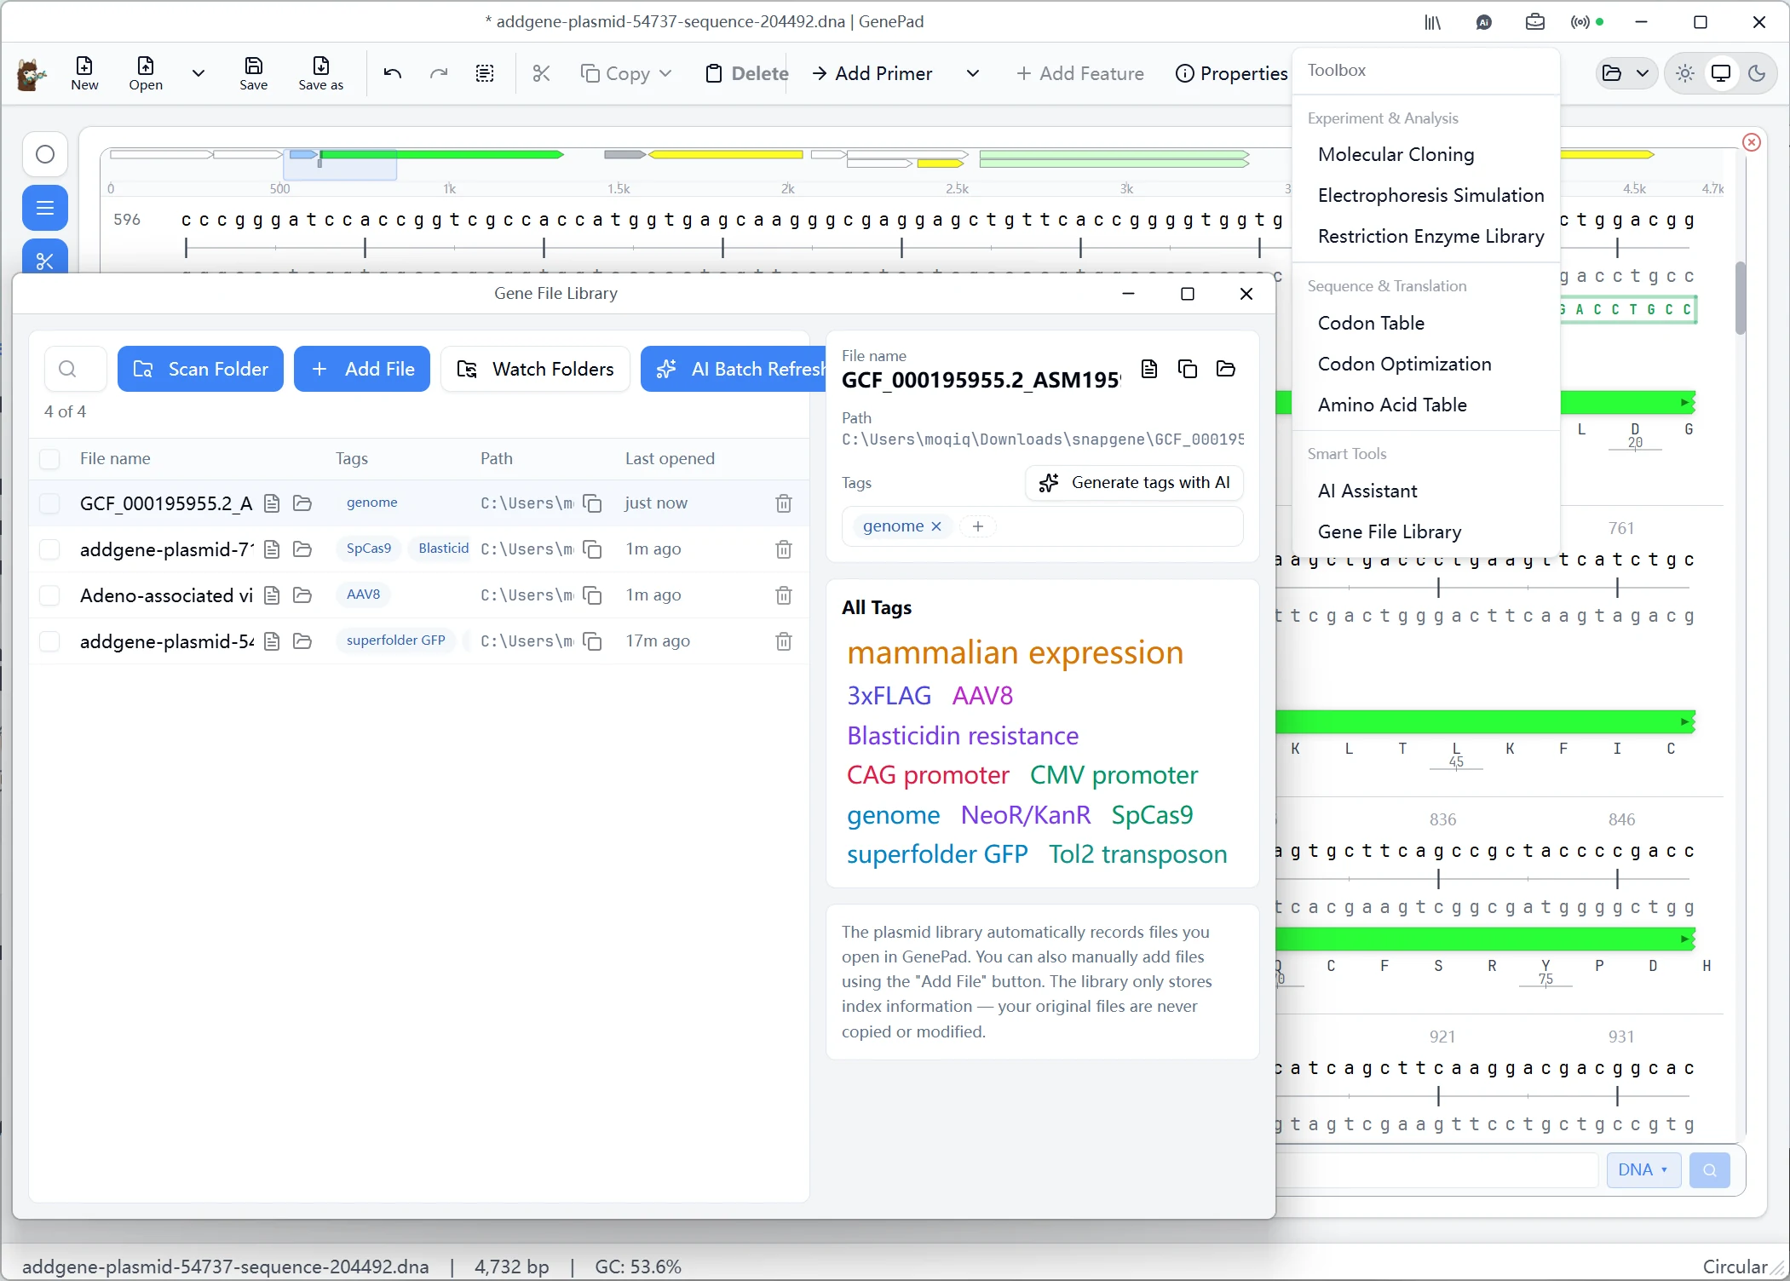Copy path of GCF_000195955.2 row
The image size is (1790, 1281).
592,503
